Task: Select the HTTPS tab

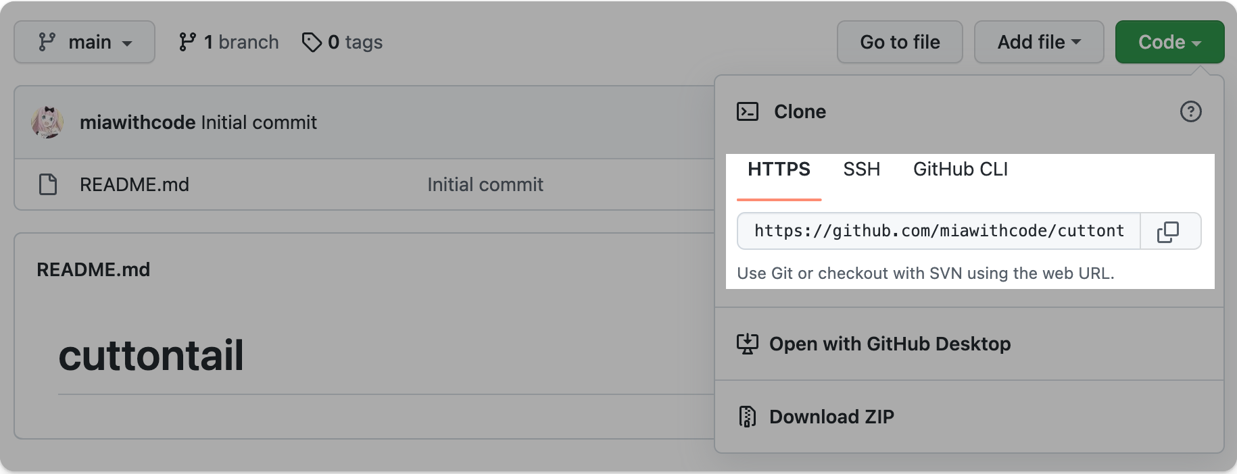Action: click(779, 169)
